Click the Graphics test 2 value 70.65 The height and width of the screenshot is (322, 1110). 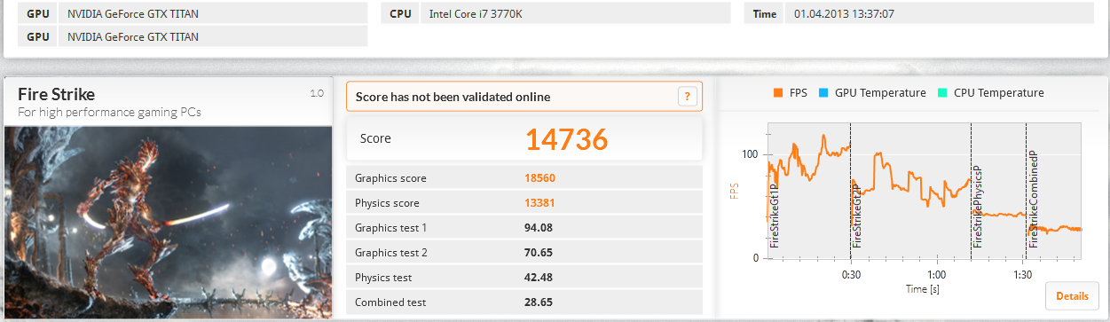click(x=539, y=253)
